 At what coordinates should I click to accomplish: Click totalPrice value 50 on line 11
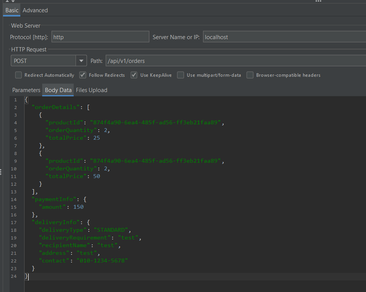click(x=97, y=176)
